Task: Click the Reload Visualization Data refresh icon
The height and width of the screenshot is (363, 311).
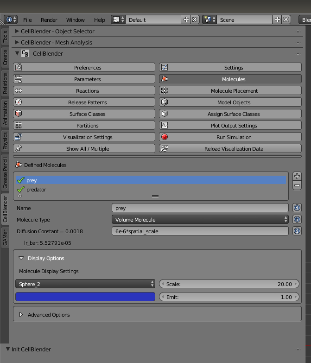Action: [165, 148]
